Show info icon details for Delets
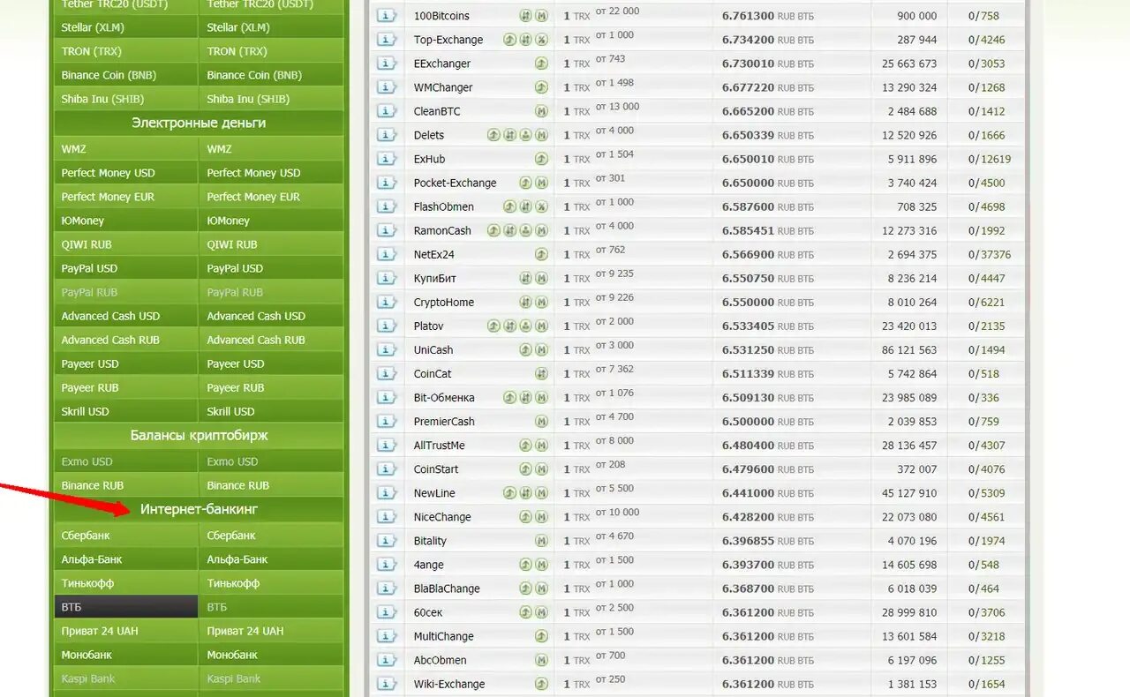 (x=387, y=135)
